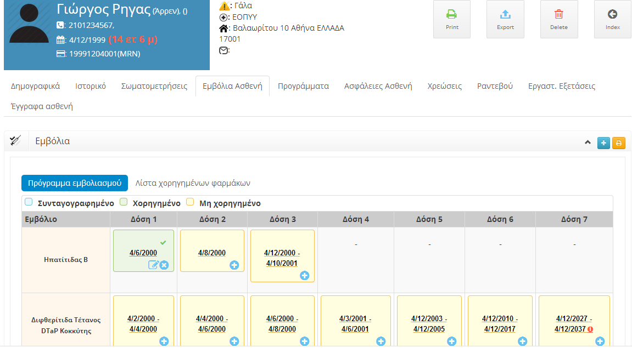Click the green checkmark on dose 4/6/2000

(x=163, y=243)
